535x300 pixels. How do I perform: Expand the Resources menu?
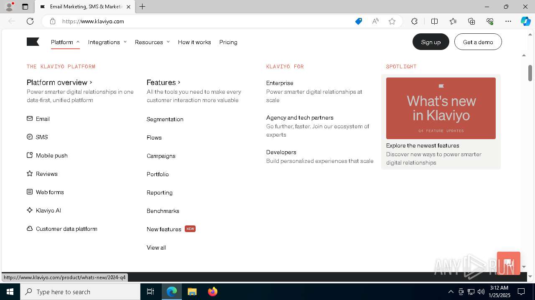[x=152, y=42]
